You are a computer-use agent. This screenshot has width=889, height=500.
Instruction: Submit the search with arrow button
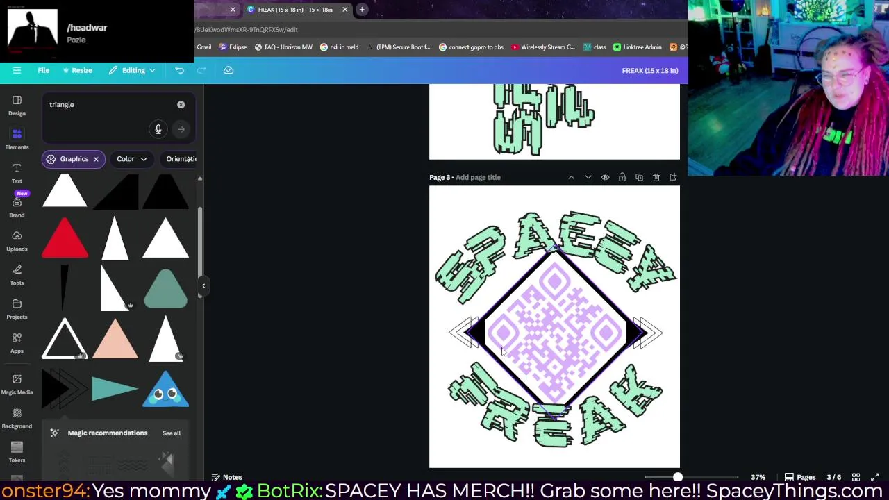(x=181, y=129)
